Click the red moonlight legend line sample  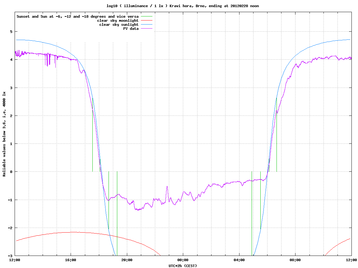pyautogui.click(x=146, y=20)
